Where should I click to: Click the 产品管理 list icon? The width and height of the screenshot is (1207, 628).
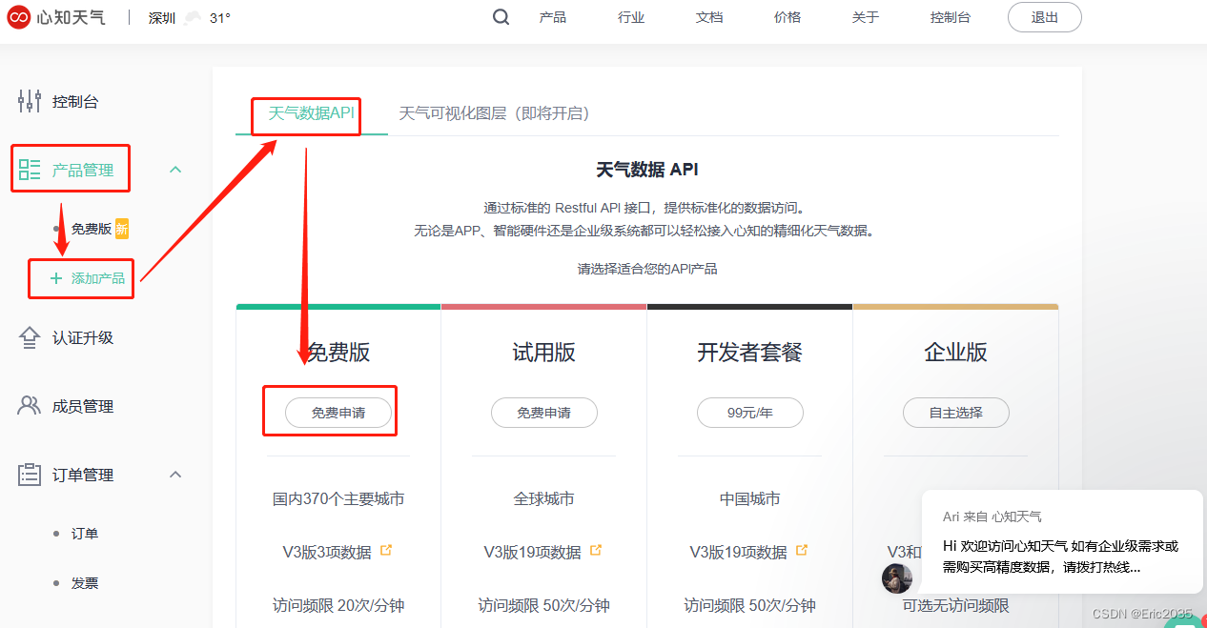point(30,171)
